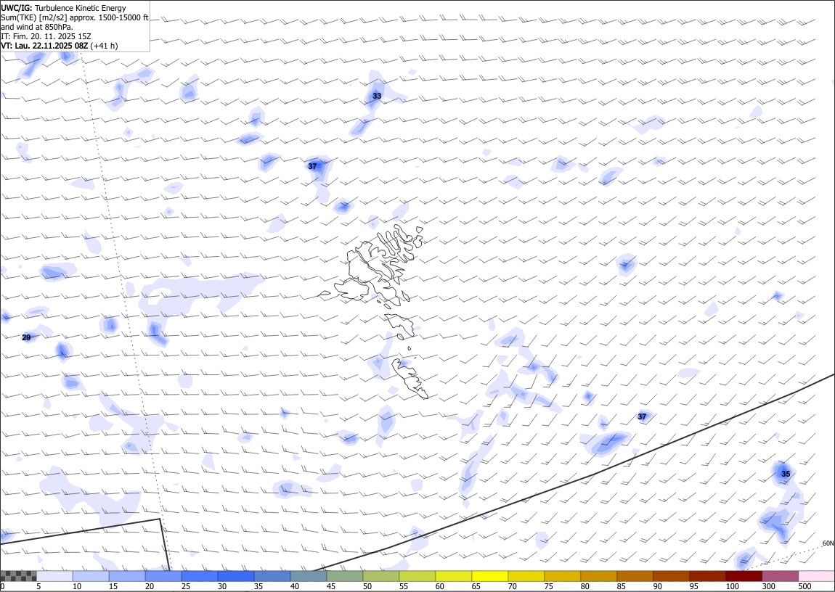The height and width of the screenshot is (592, 835).
Task: Select the 10–15 light blue legend swatch
Action: [91, 576]
